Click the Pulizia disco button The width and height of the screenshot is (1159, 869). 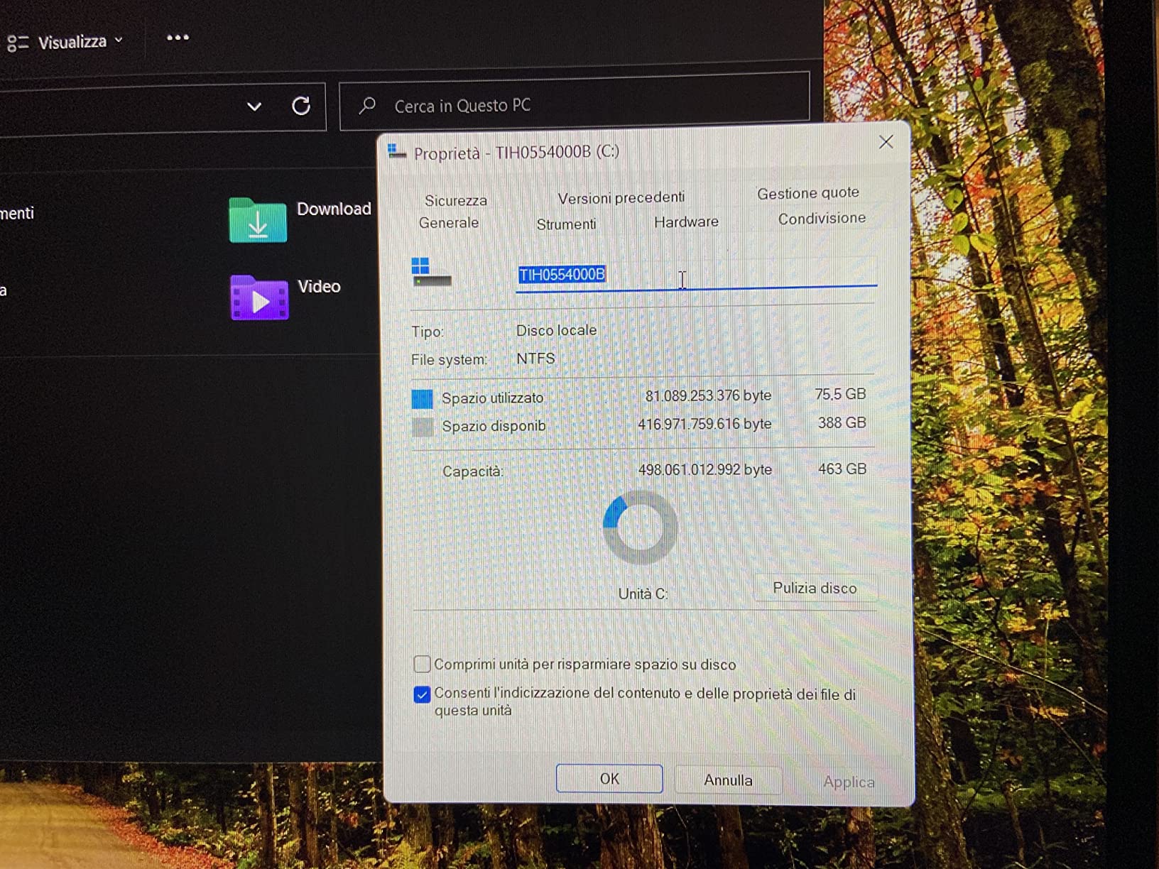[x=815, y=589]
